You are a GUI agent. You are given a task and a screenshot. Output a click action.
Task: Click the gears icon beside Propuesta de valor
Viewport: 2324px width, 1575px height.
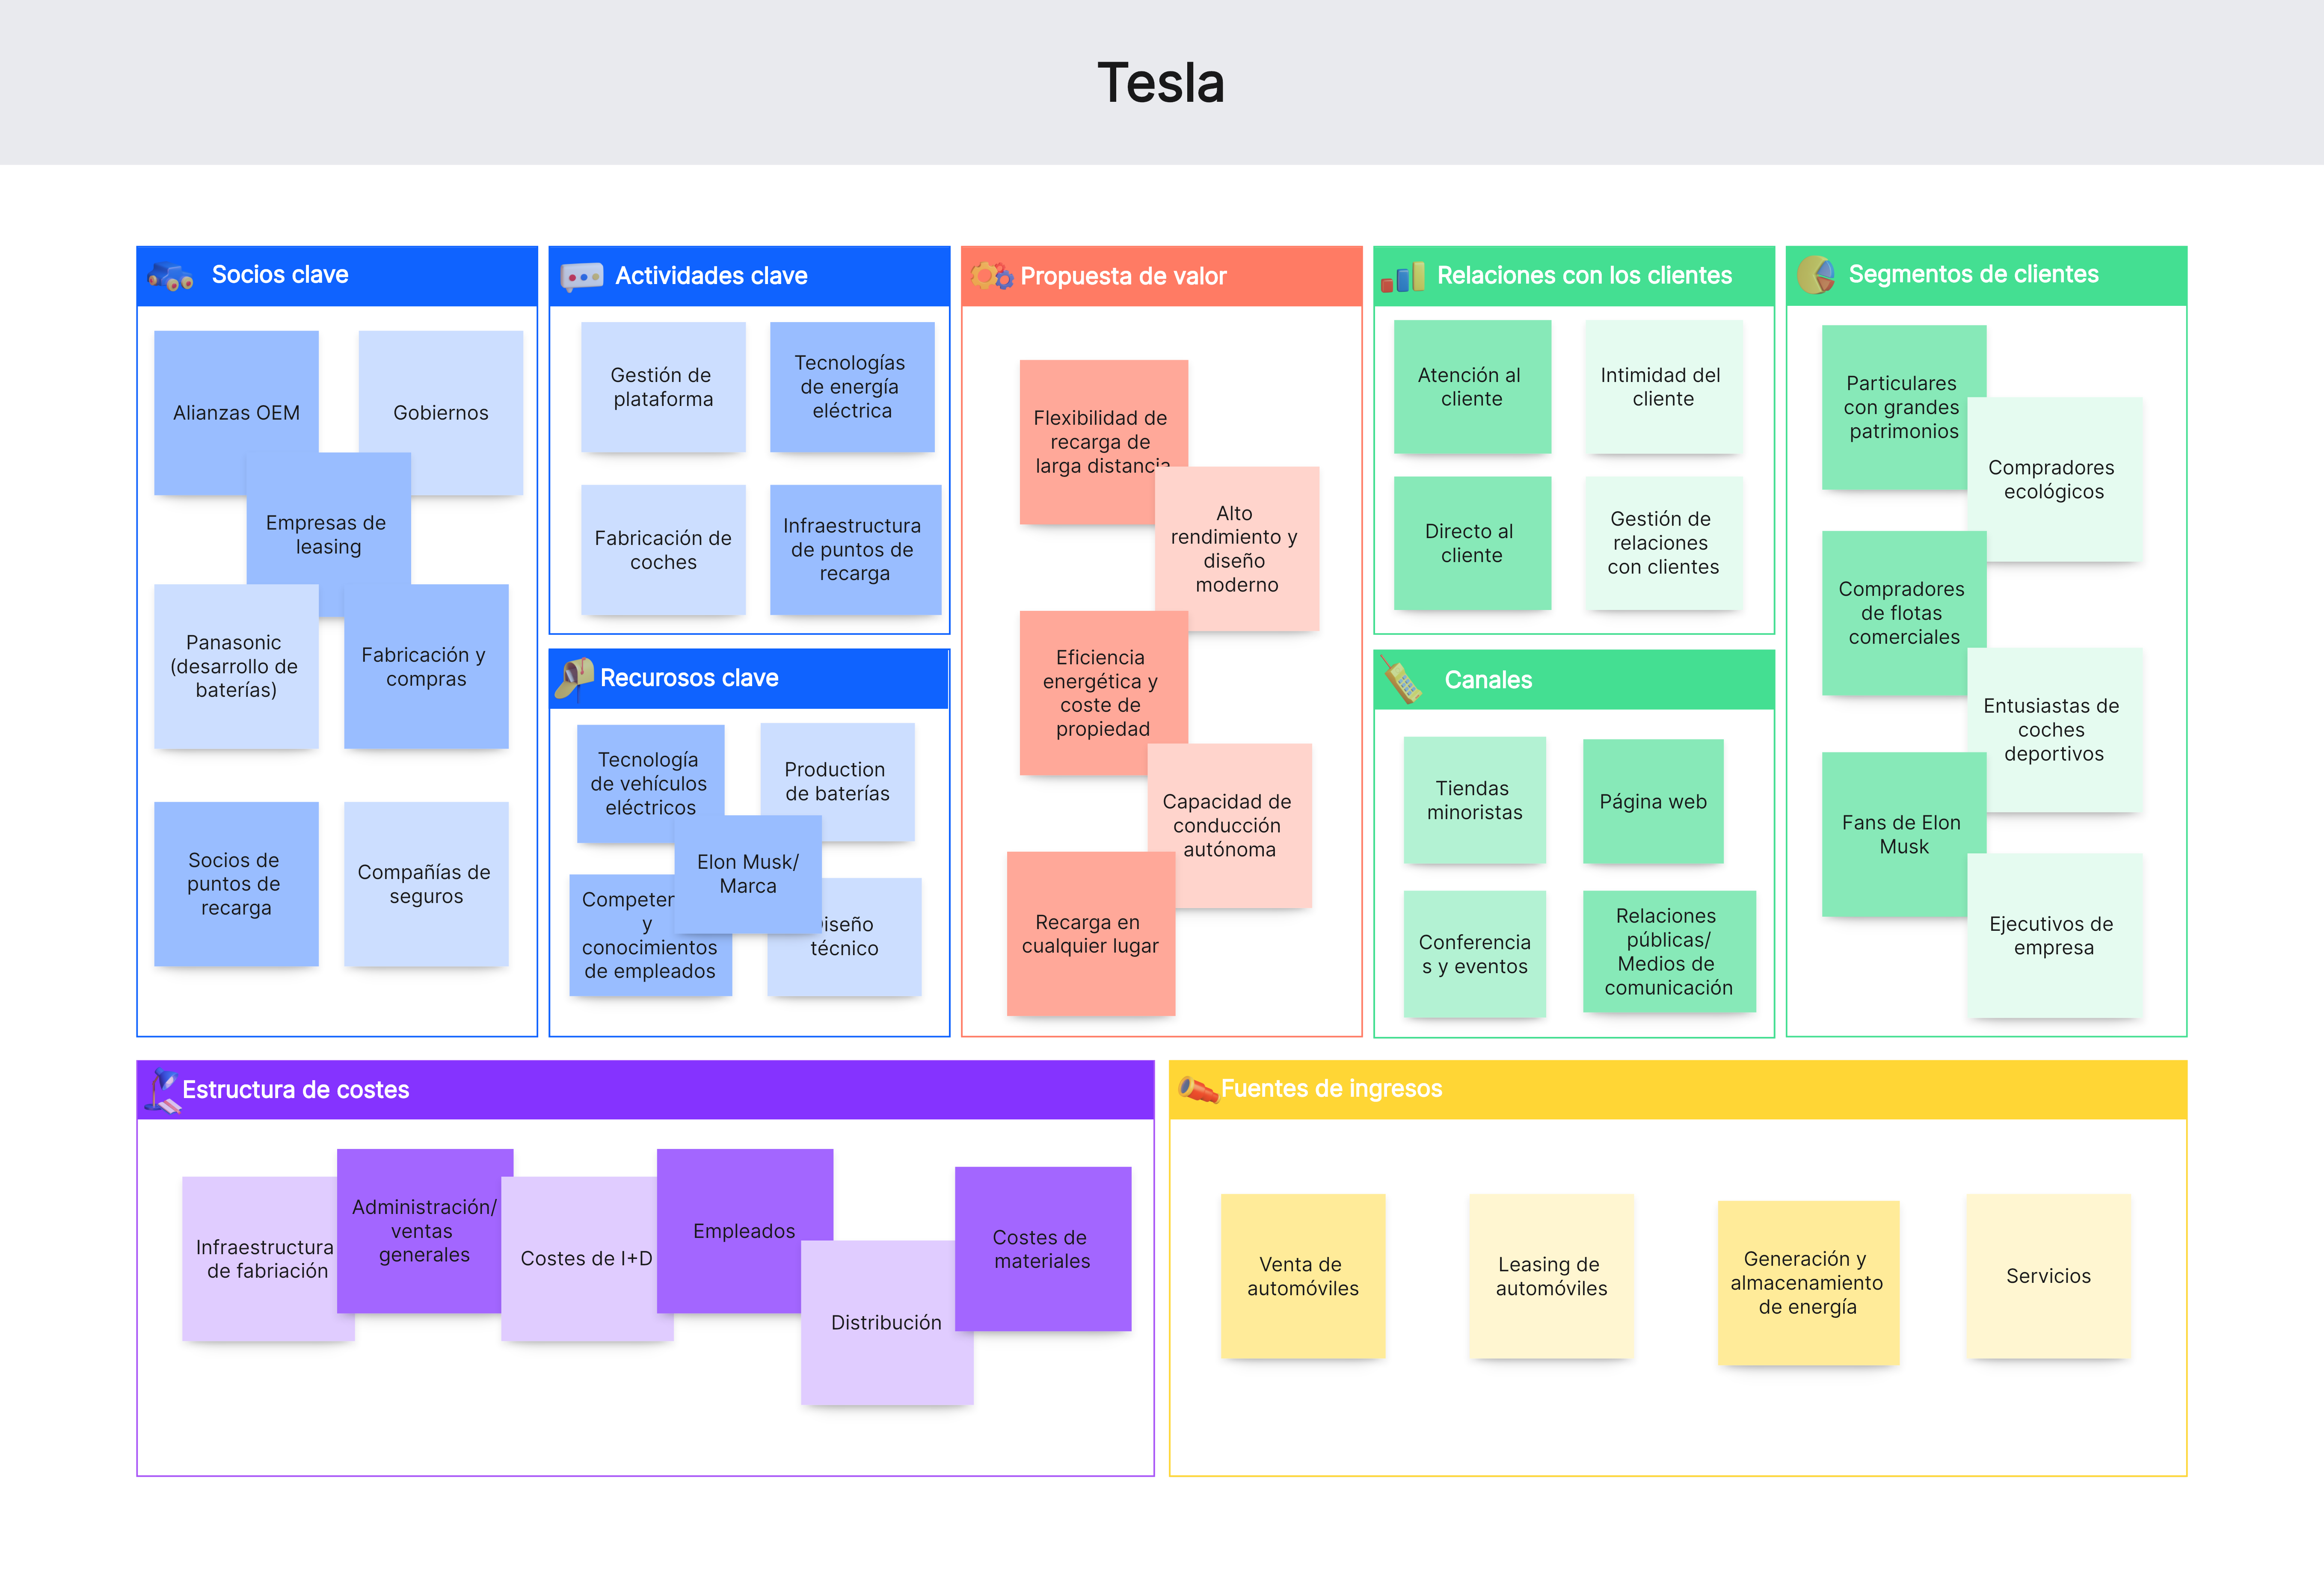pos(992,276)
